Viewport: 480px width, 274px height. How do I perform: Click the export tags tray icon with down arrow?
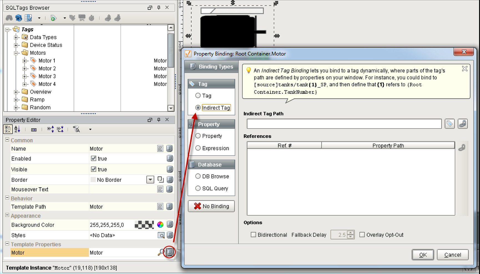117,18
